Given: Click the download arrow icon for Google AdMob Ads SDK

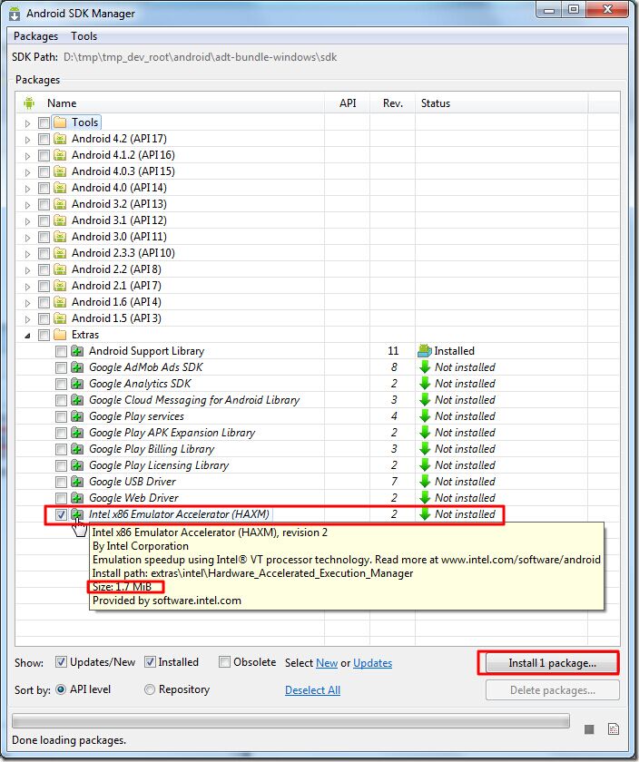Looking at the screenshot, I should click(x=425, y=366).
